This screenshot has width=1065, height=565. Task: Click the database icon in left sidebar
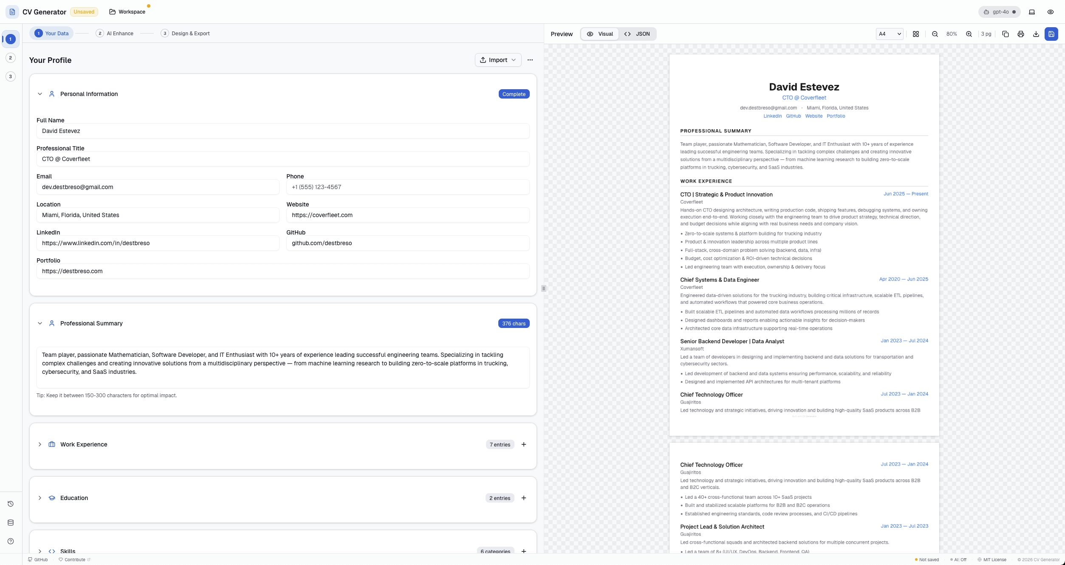pyautogui.click(x=10, y=522)
